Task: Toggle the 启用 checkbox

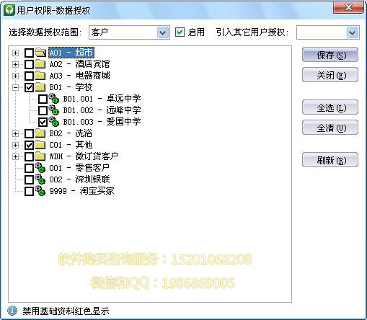Action: click(x=180, y=32)
